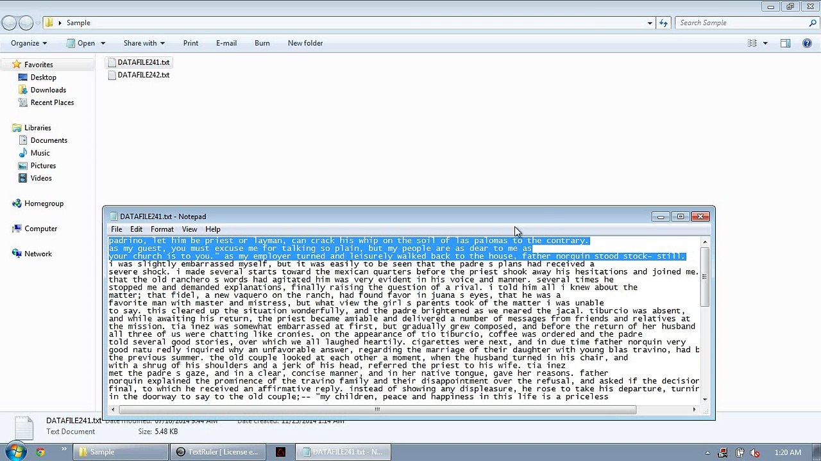Screen dimensions: 821x461
Task: Click the Explorer Forward navigation arrow
Action: (26, 23)
